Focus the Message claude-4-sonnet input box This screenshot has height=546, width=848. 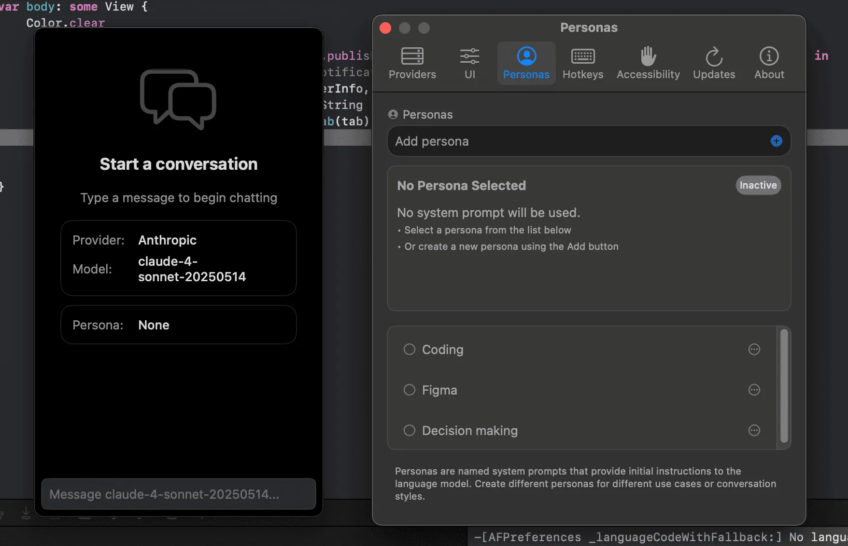pos(178,494)
